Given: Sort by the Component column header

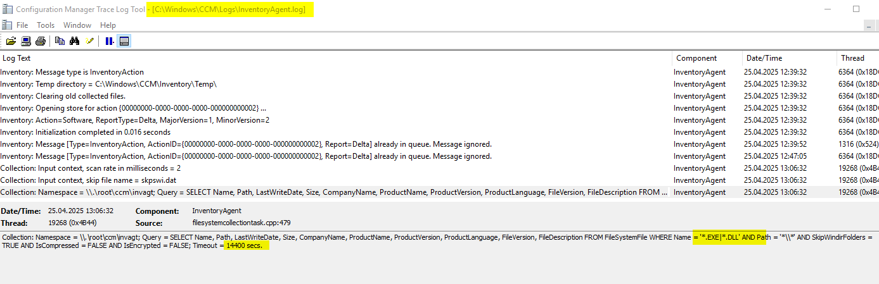Looking at the screenshot, I should [707, 58].
